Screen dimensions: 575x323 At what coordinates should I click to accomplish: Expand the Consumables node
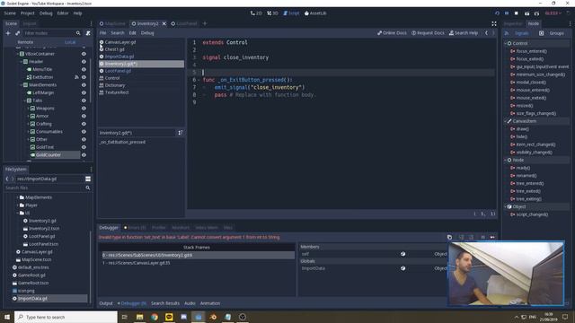click(28, 132)
